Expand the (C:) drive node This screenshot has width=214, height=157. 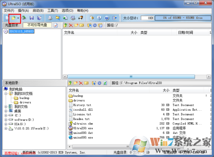6,116
